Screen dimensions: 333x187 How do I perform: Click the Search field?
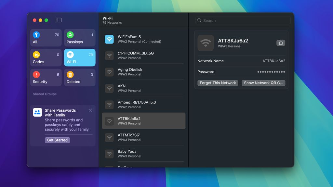(x=242, y=20)
